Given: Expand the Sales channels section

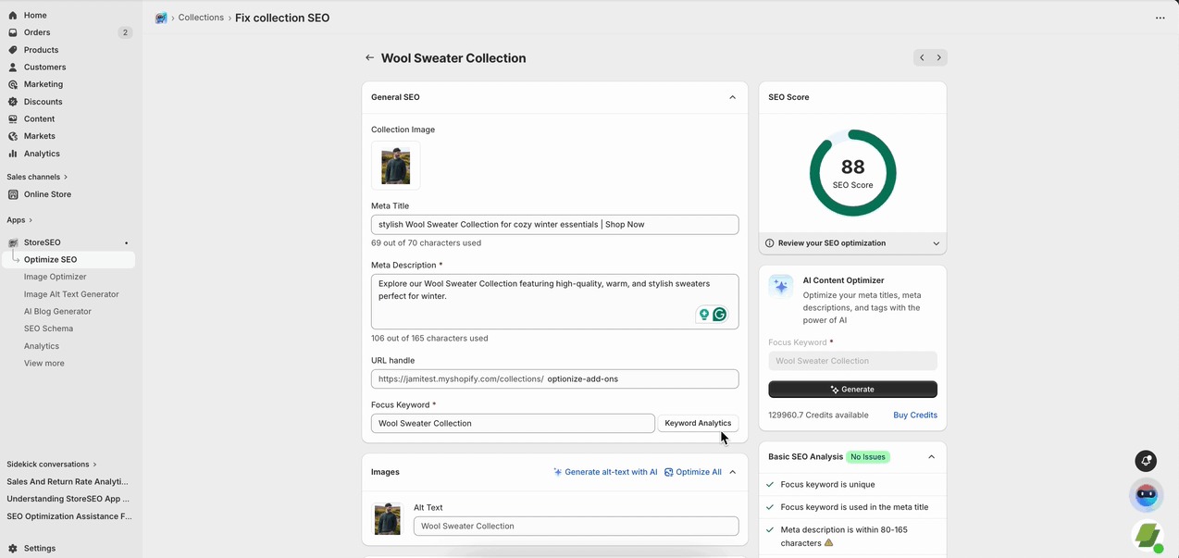Looking at the screenshot, I should pos(37,176).
